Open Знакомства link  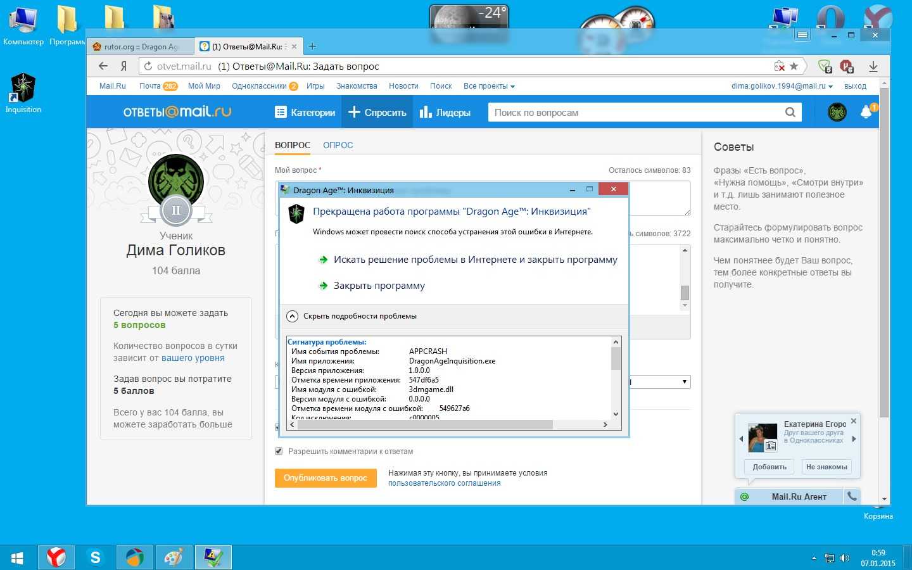click(x=357, y=86)
